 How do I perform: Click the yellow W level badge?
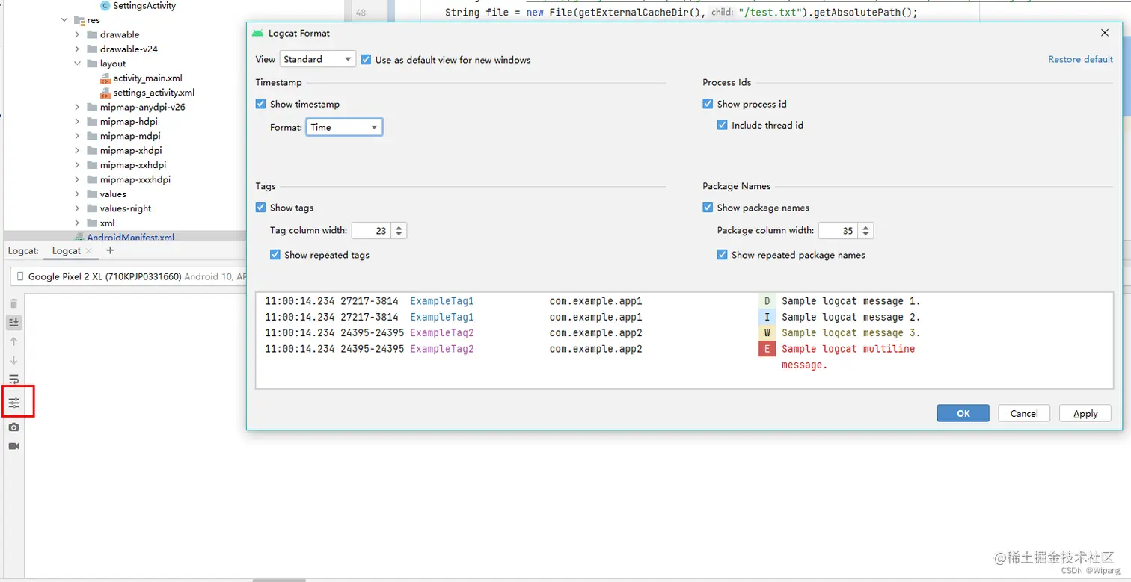pyautogui.click(x=767, y=333)
